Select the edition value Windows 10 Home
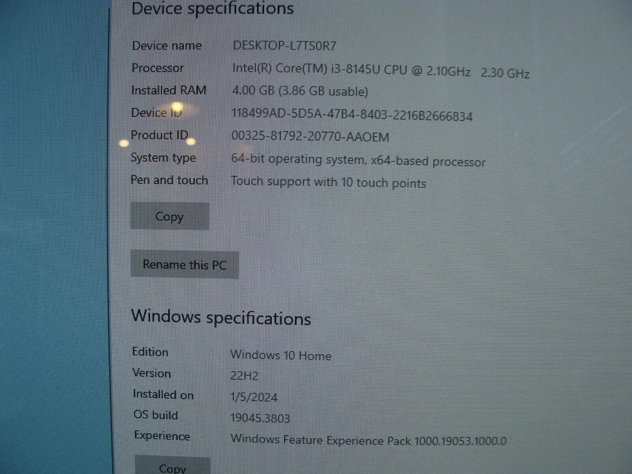Image resolution: width=632 pixels, height=474 pixels. (x=281, y=355)
